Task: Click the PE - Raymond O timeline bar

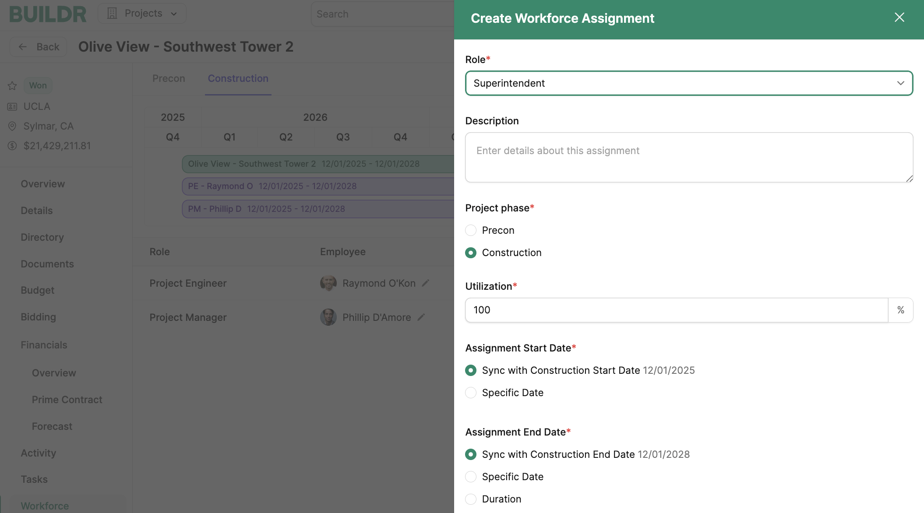Action: tap(318, 186)
